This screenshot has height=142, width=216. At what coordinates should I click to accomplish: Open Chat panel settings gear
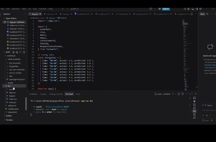click(207, 14)
